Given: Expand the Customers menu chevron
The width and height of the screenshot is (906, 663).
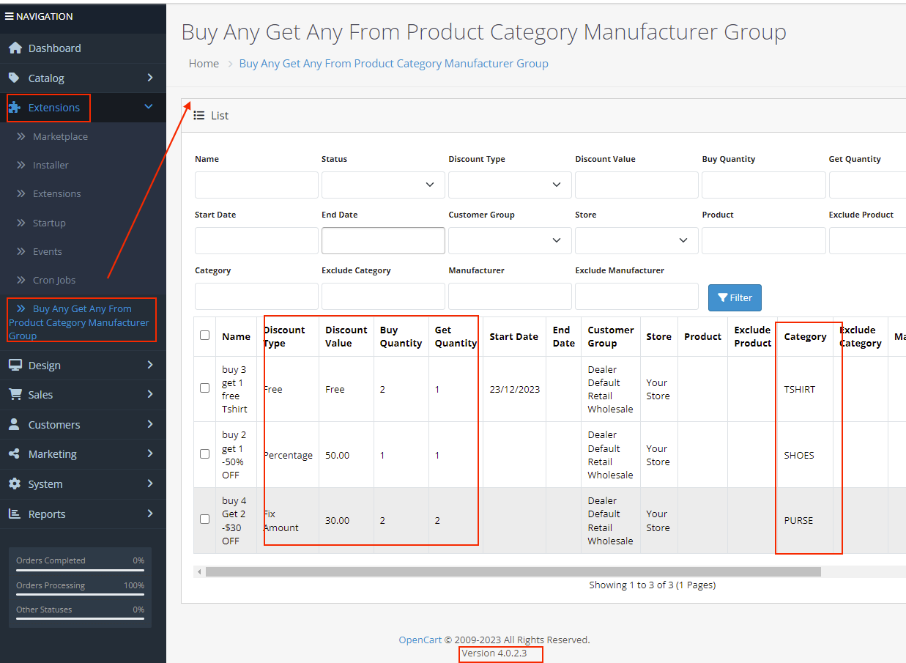Looking at the screenshot, I should [150, 424].
